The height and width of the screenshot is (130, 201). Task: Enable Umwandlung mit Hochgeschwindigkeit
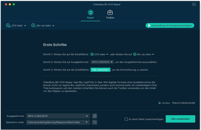coord(170,26)
